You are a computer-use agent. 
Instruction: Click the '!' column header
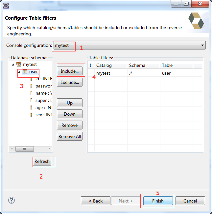(91, 65)
